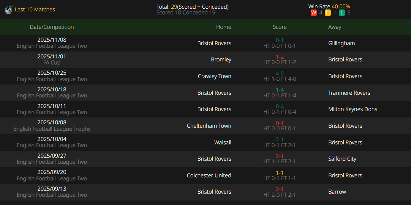The width and height of the screenshot is (411, 205).
Task: Open Bromley team link
Action: [221, 59]
